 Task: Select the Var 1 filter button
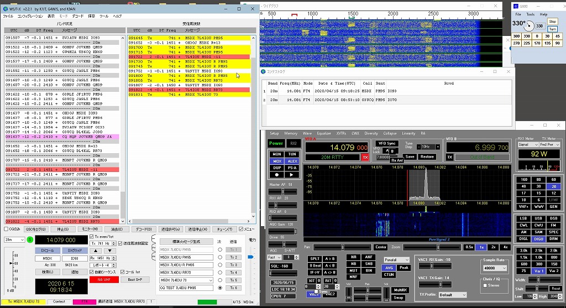pos(538,271)
